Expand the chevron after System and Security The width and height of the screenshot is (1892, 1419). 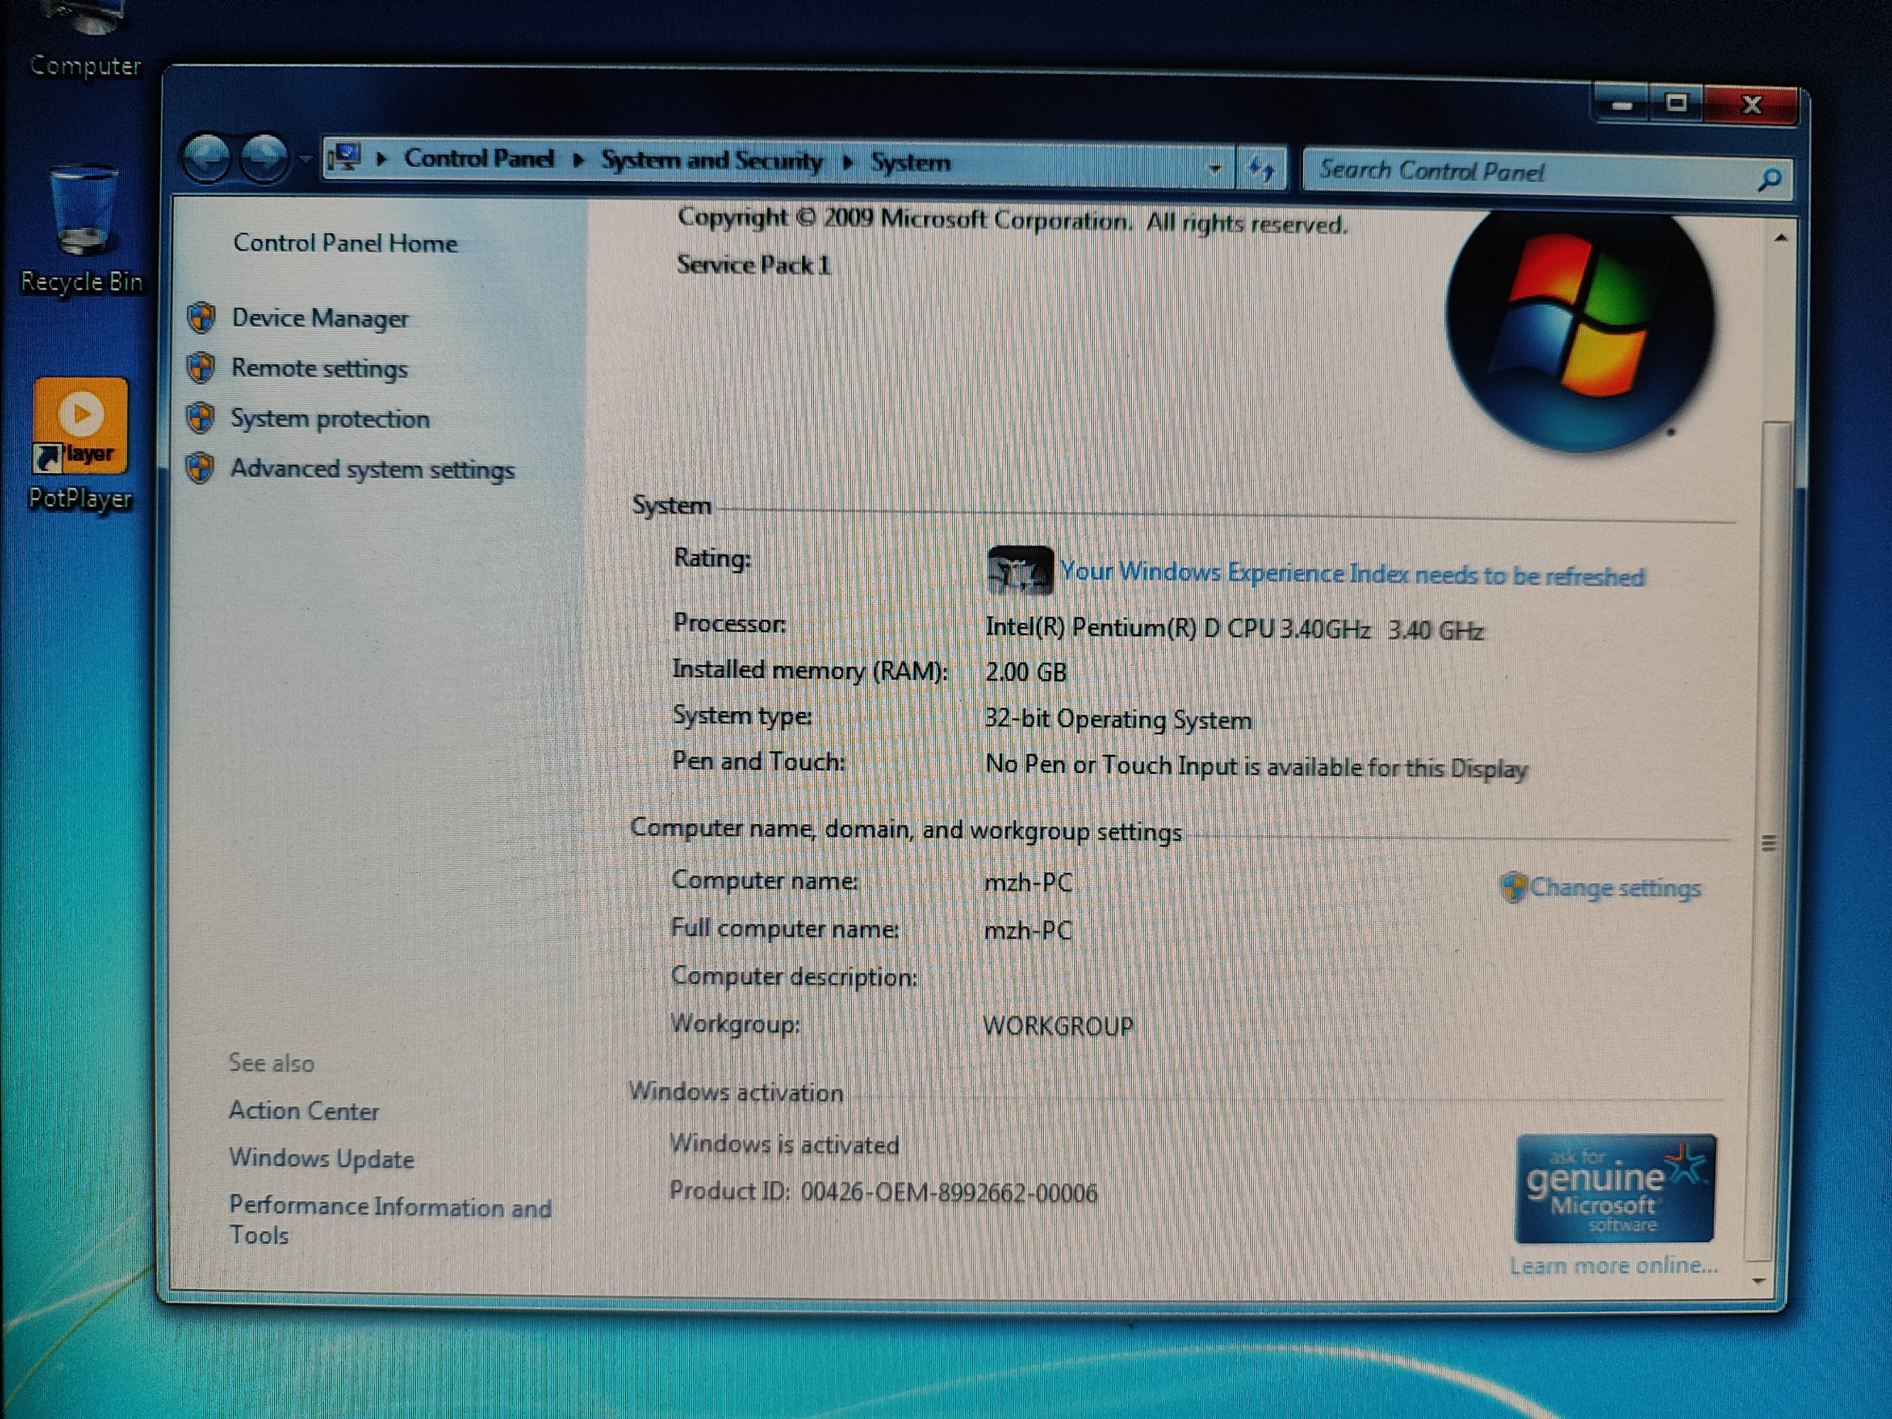tap(848, 163)
